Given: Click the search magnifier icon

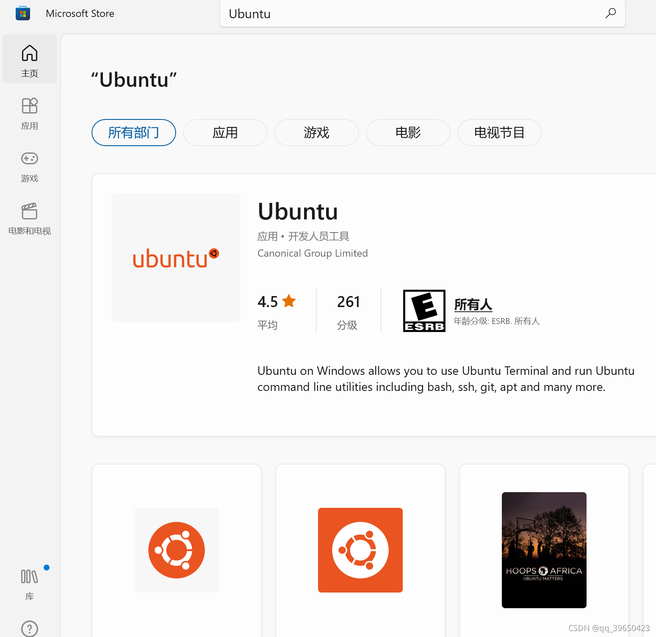Looking at the screenshot, I should tap(610, 13).
